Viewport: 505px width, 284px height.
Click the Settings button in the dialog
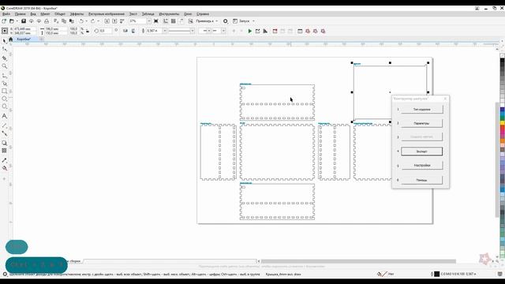click(x=421, y=165)
